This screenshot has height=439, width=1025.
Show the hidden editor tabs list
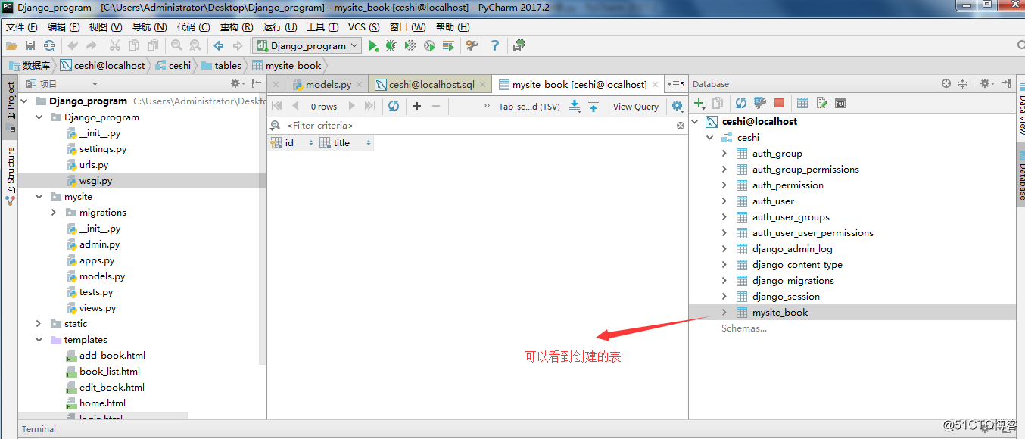coord(677,84)
